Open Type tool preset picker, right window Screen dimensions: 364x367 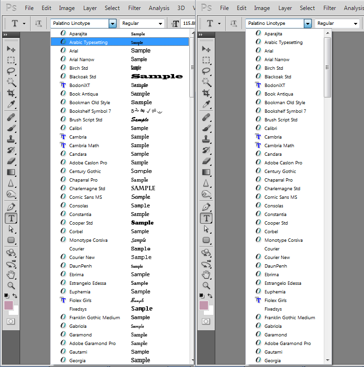[x=219, y=23]
